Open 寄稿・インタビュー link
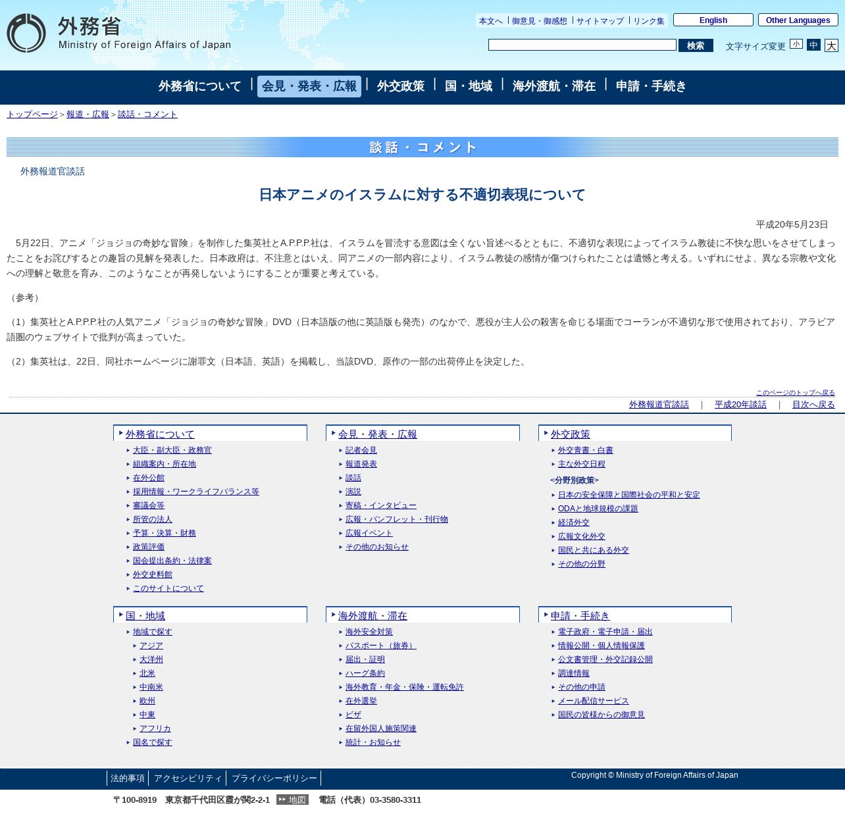This screenshot has width=845, height=814. pyautogui.click(x=381, y=505)
